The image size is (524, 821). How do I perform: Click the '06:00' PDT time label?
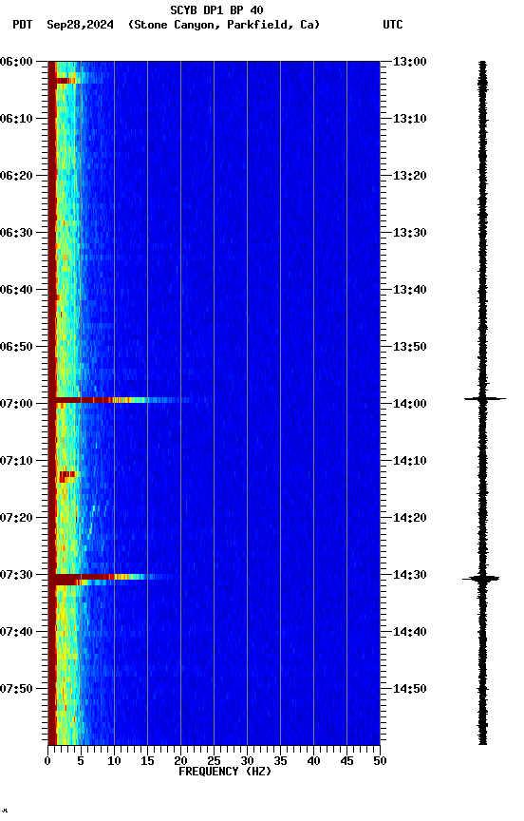click(x=16, y=62)
